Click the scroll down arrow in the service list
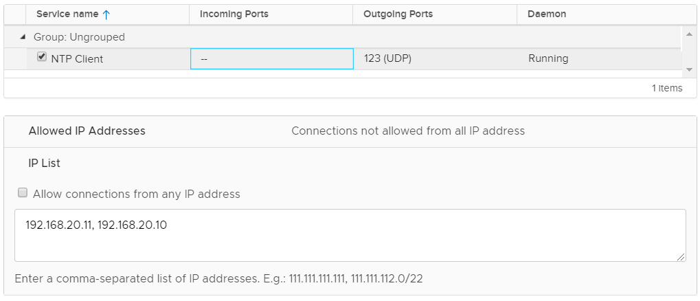The width and height of the screenshot is (700, 301). 689,70
